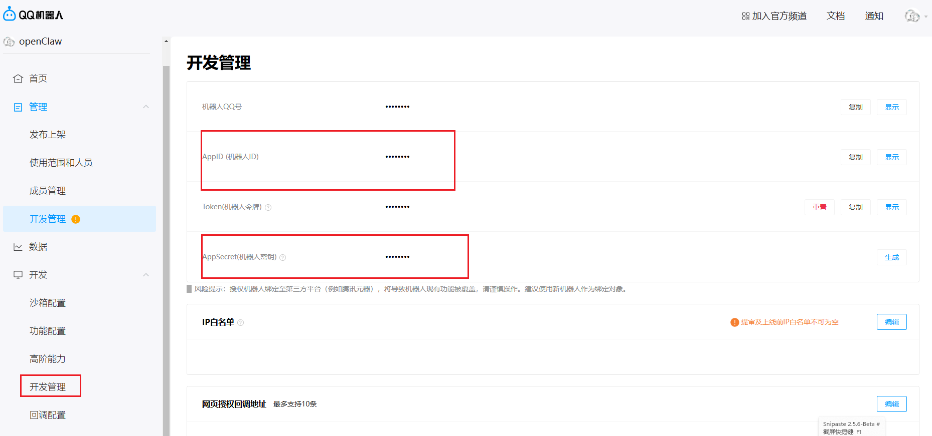
Task: Open the 文档 page
Action: (x=836, y=16)
